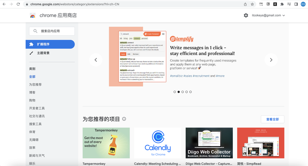Choose the 娱乐 category
The height and width of the screenshot is (166, 308).
(32, 163)
